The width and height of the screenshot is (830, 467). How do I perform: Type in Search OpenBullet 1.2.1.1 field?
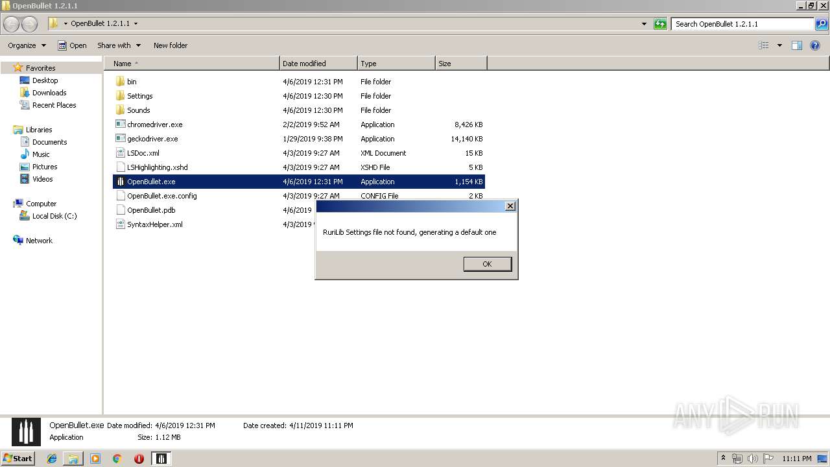[x=743, y=24]
